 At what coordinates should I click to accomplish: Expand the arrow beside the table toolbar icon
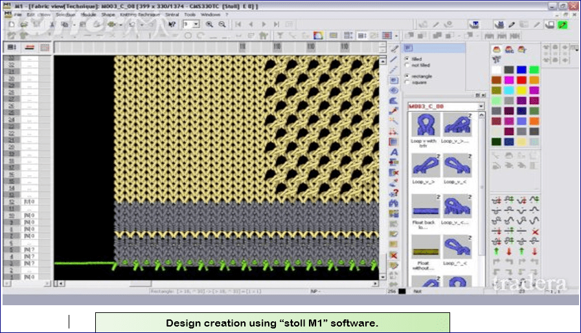(x=396, y=36)
